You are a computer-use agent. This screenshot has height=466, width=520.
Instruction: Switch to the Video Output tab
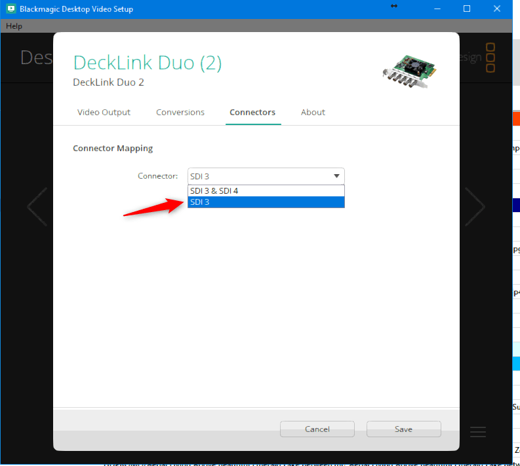[x=104, y=113]
